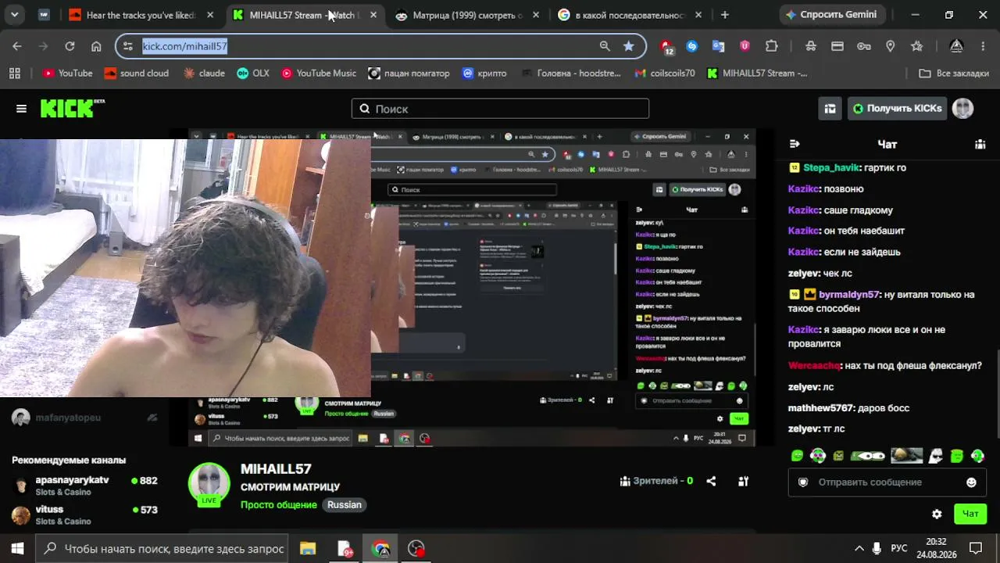Image resolution: width=1000 pixels, height=563 pixels.
Task: Share the MIHAILL57 stream
Action: (x=711, y=481)
